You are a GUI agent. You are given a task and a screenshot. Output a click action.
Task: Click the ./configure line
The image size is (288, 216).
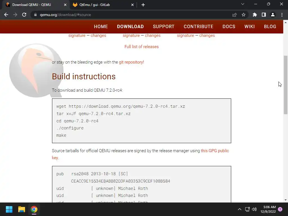pos(70,128)
